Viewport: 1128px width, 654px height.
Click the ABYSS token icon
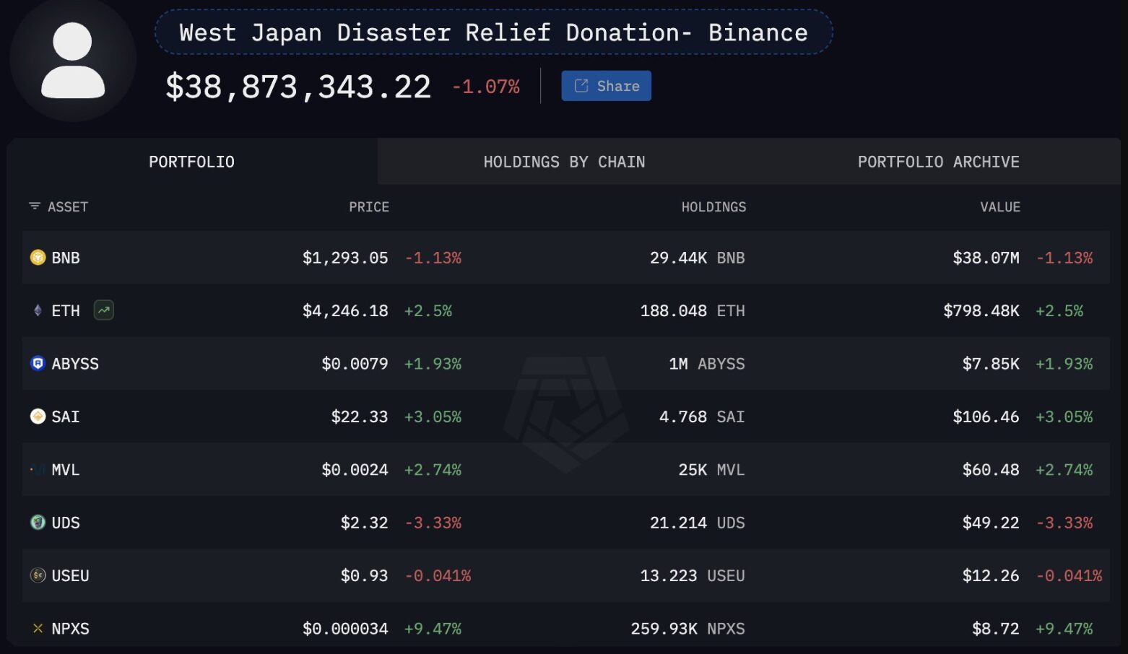(38, 364)
